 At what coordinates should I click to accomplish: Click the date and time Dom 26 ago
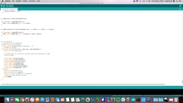158,1
